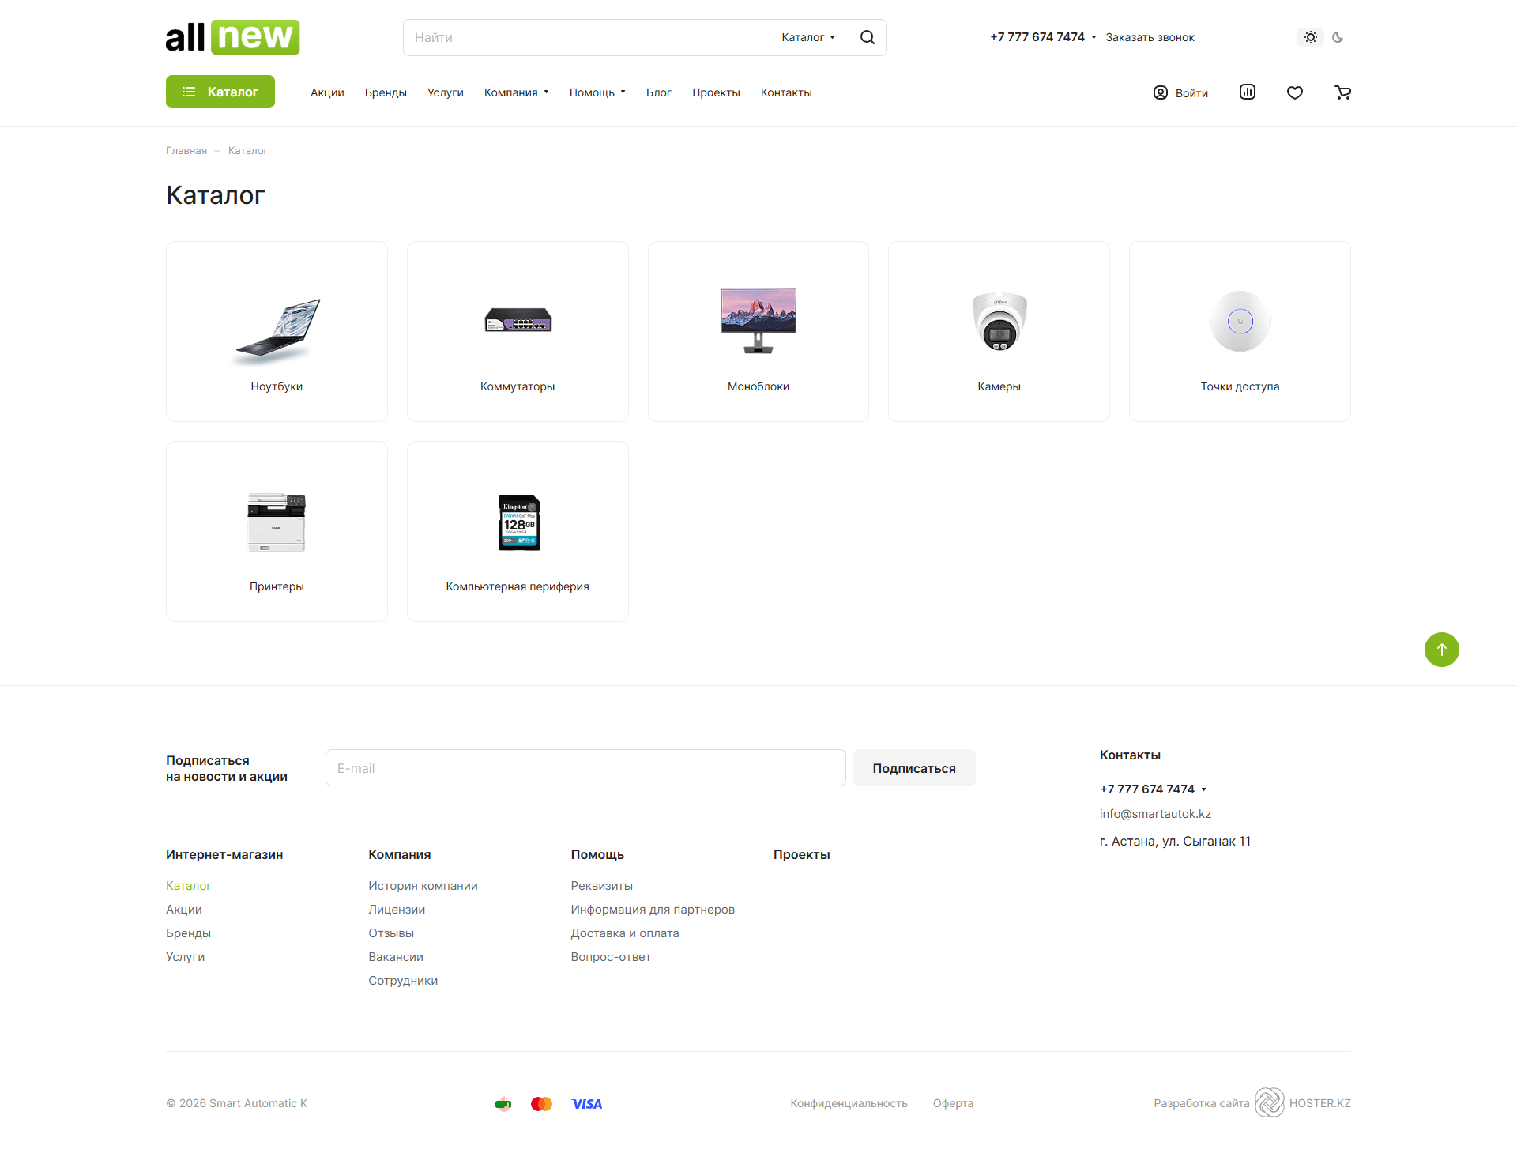Open the Бренды menu item
1517x1153 pixels.
386,92
